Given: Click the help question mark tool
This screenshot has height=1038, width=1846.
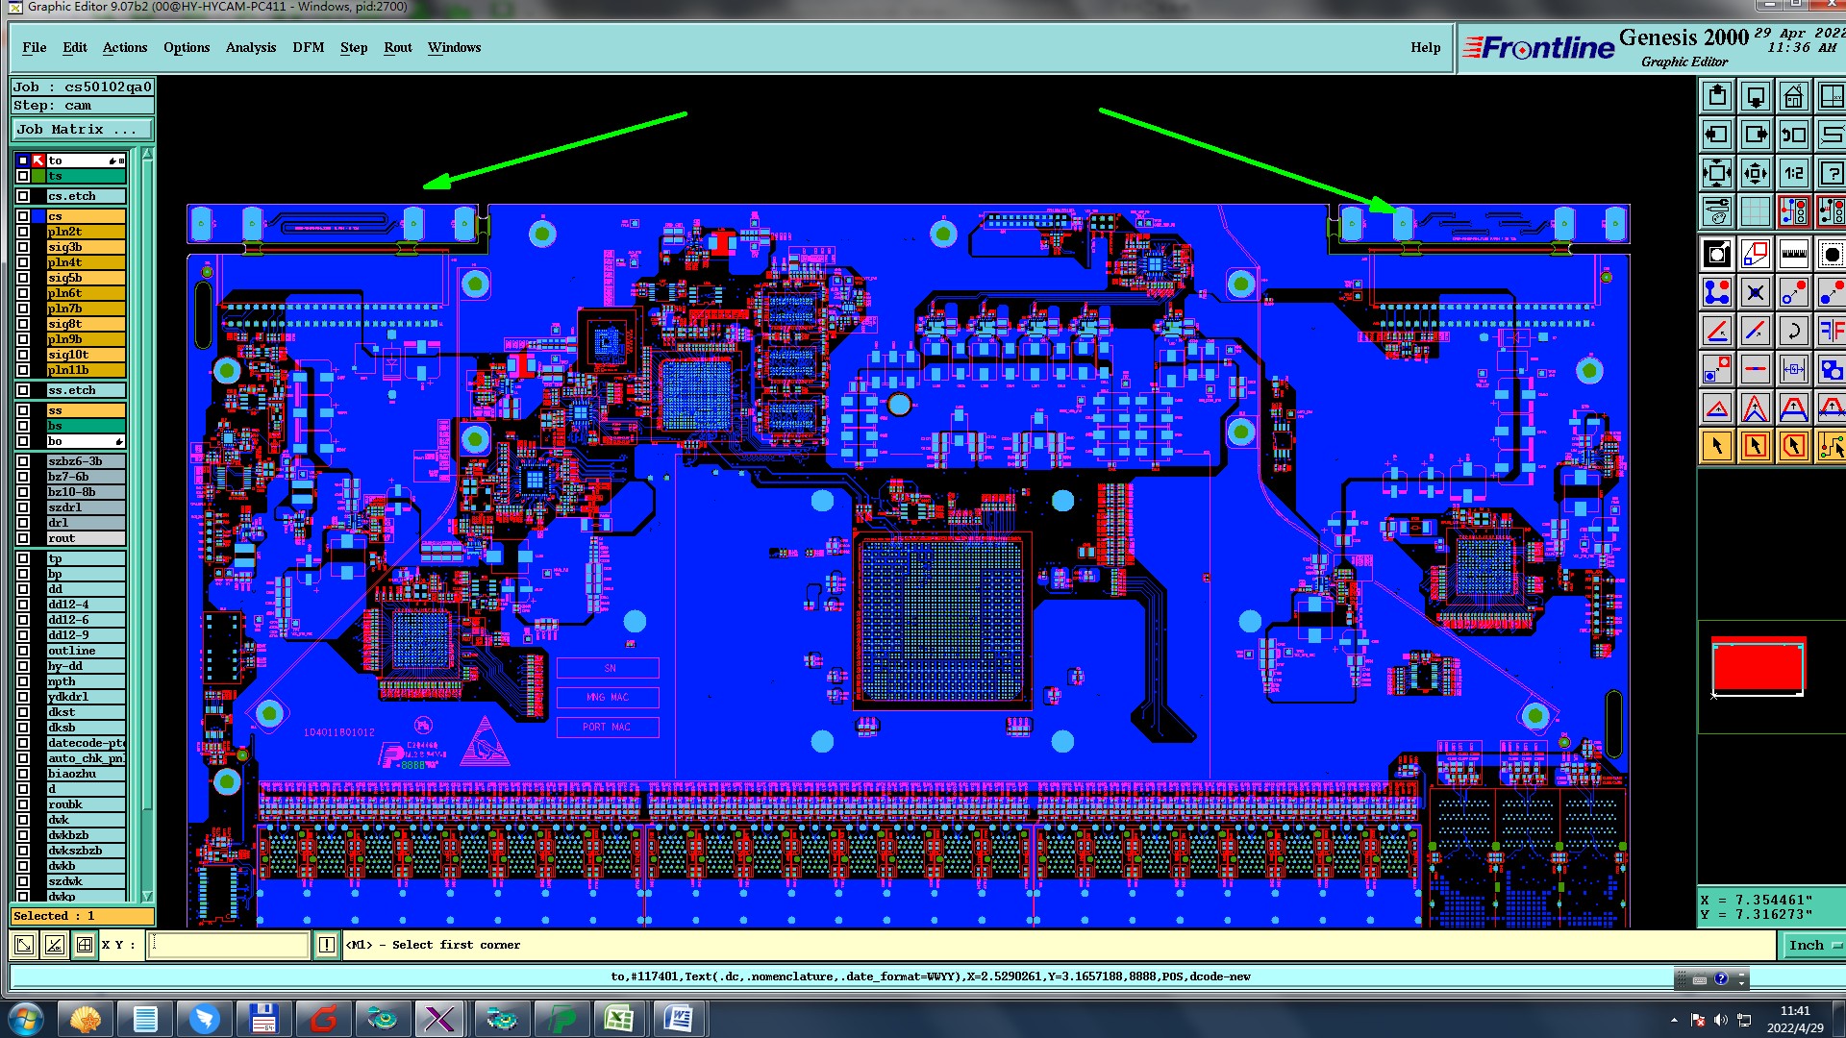Looking at the screenshot, I should point(1832,173).
